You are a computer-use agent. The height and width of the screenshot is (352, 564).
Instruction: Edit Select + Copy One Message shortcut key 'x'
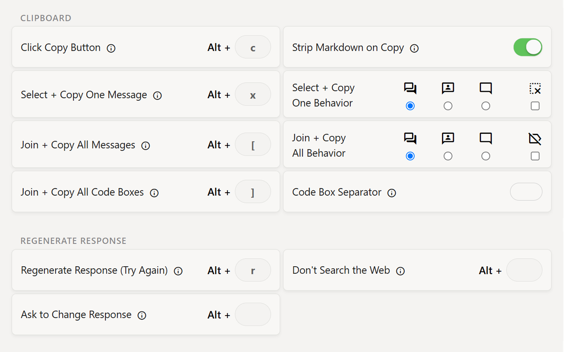[x=253, y=94]
